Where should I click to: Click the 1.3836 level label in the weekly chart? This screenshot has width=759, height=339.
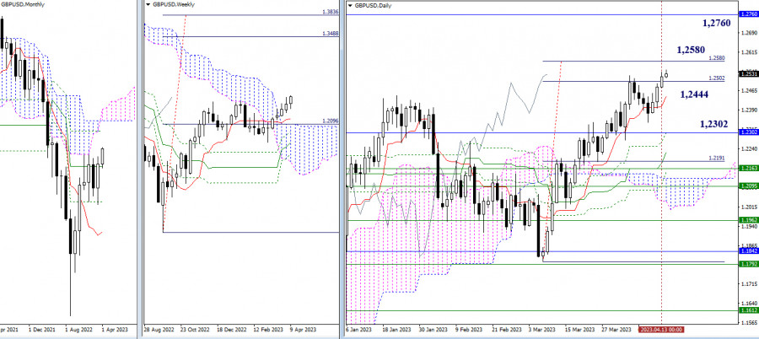[329, 12]
